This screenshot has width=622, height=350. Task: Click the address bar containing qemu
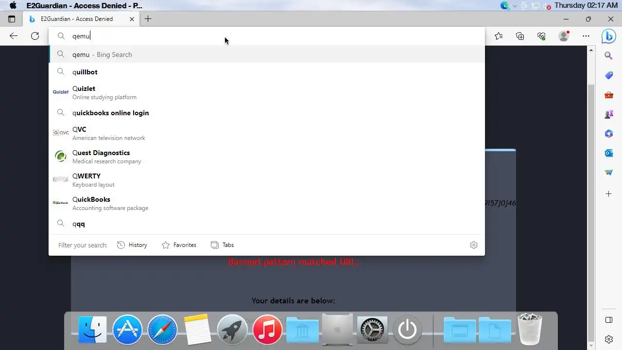[267, 36]
